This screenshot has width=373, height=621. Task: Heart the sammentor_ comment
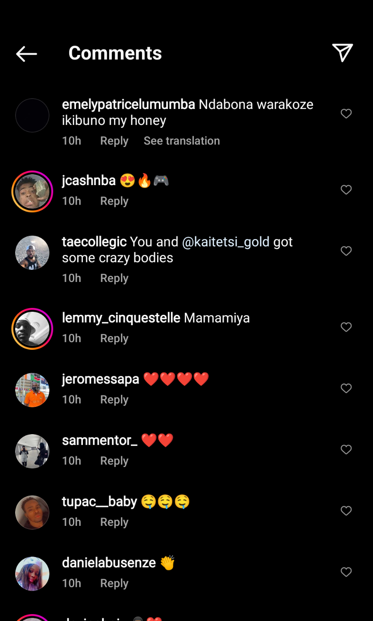346,450
